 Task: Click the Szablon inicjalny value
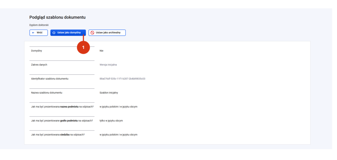click(109, 93)
